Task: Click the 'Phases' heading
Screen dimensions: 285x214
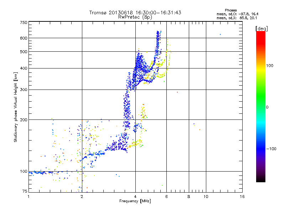Action: click(230, 10)
